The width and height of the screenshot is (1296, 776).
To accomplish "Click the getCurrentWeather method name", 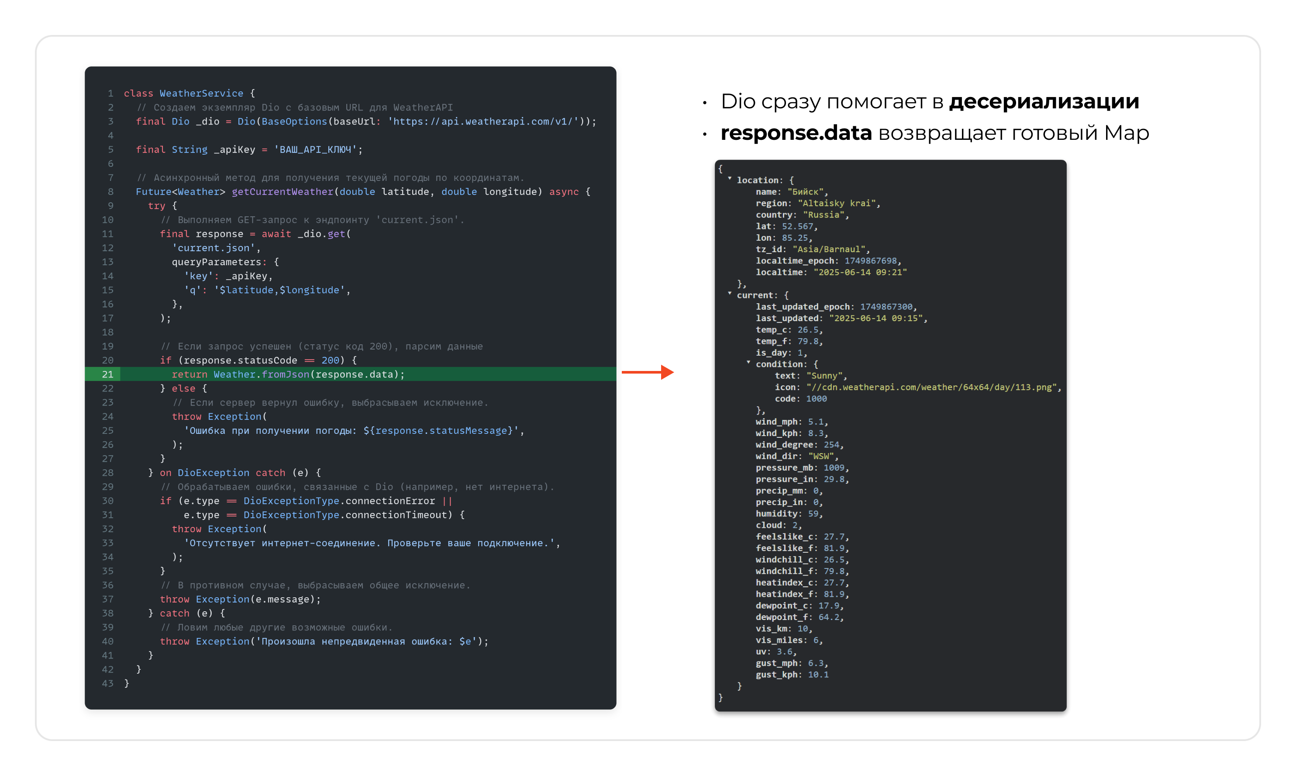I will point(282,191).
